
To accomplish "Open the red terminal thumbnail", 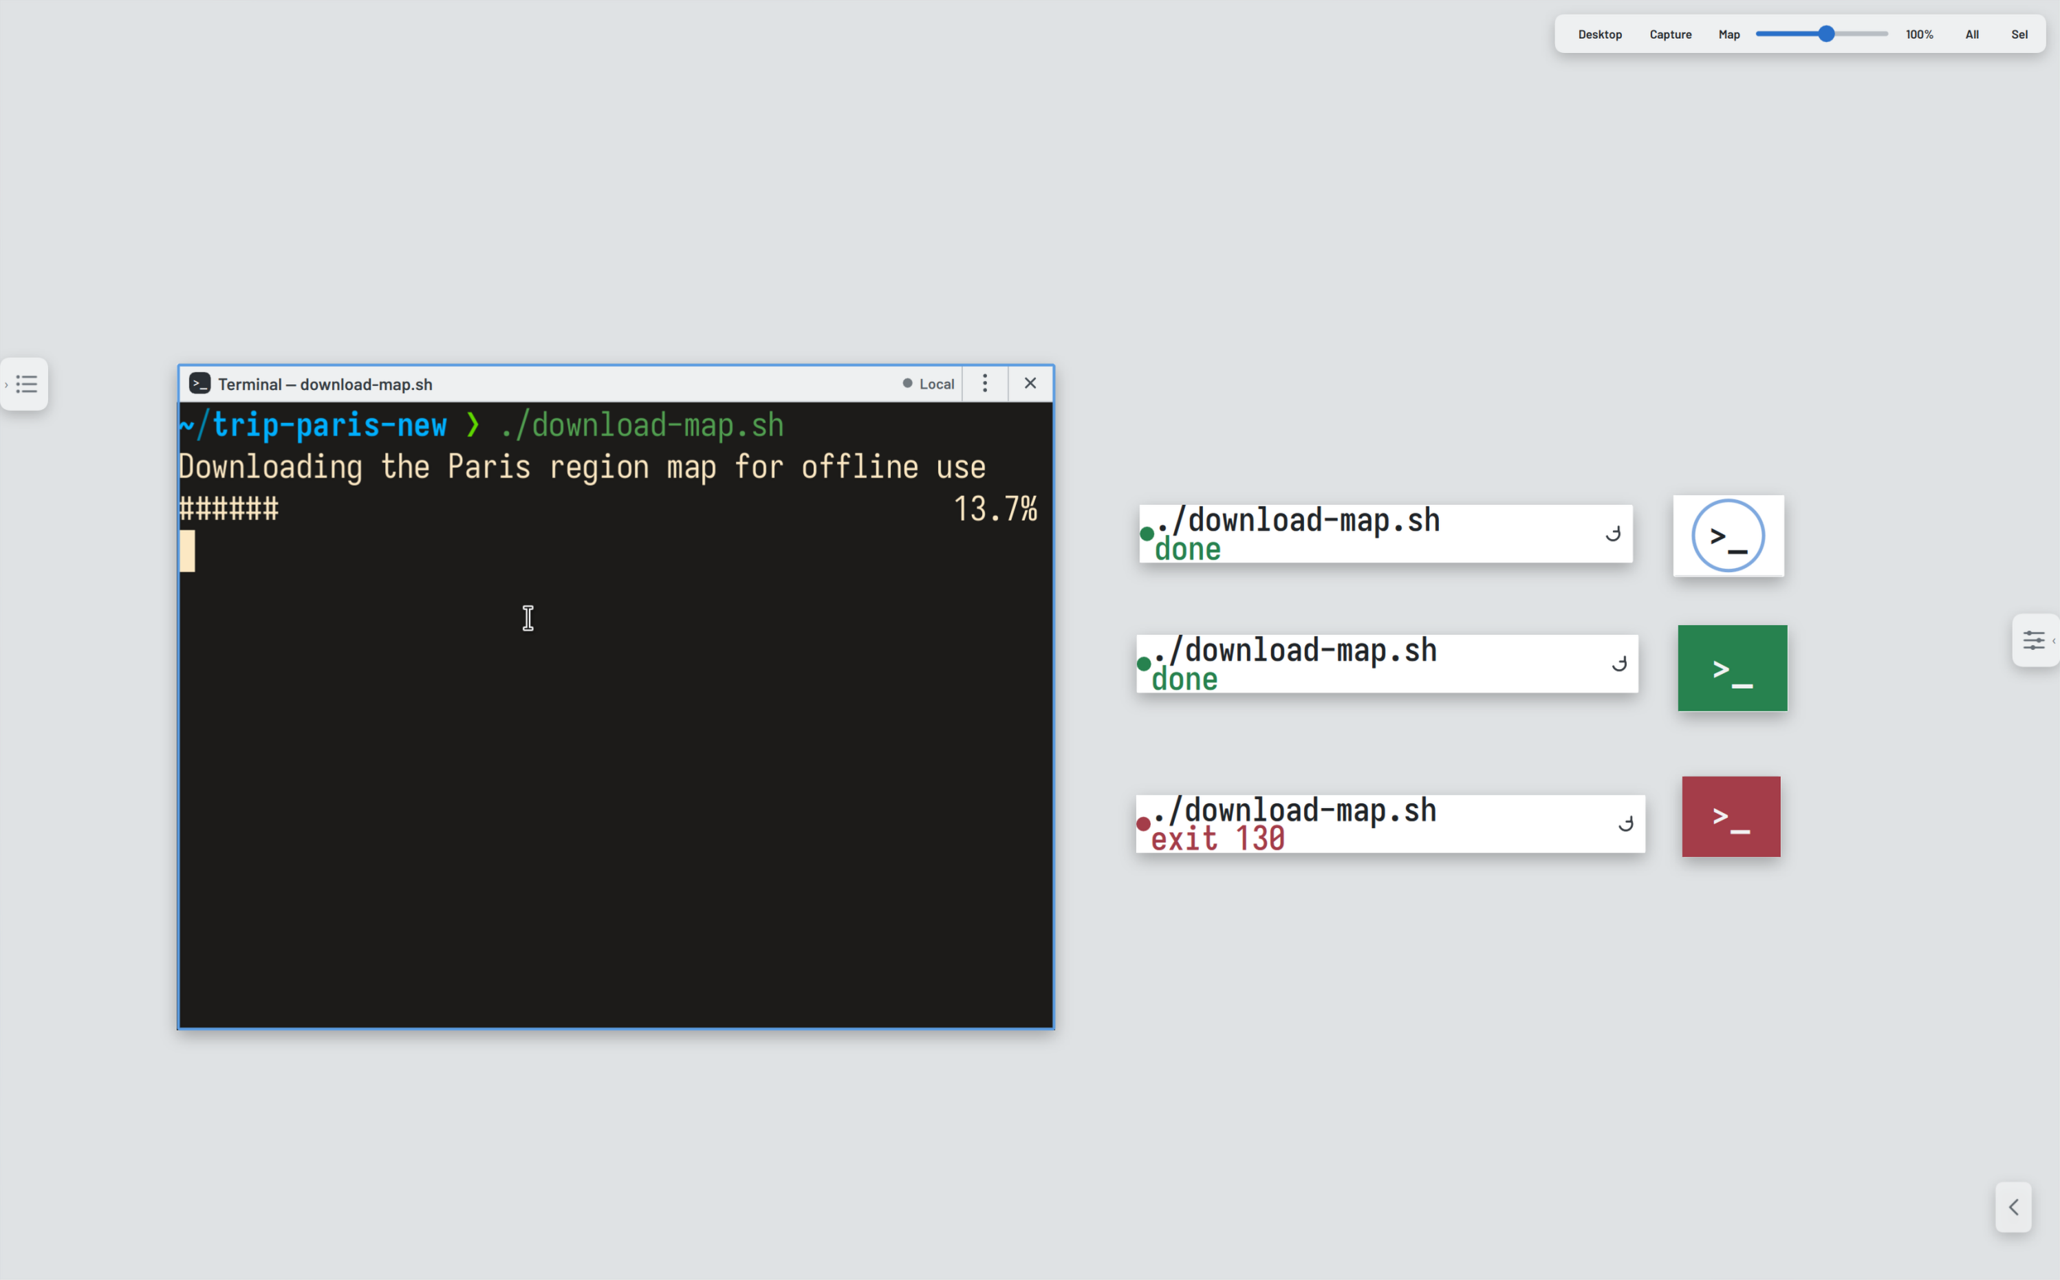I will pyautogui.click(x=1731, y=816).
